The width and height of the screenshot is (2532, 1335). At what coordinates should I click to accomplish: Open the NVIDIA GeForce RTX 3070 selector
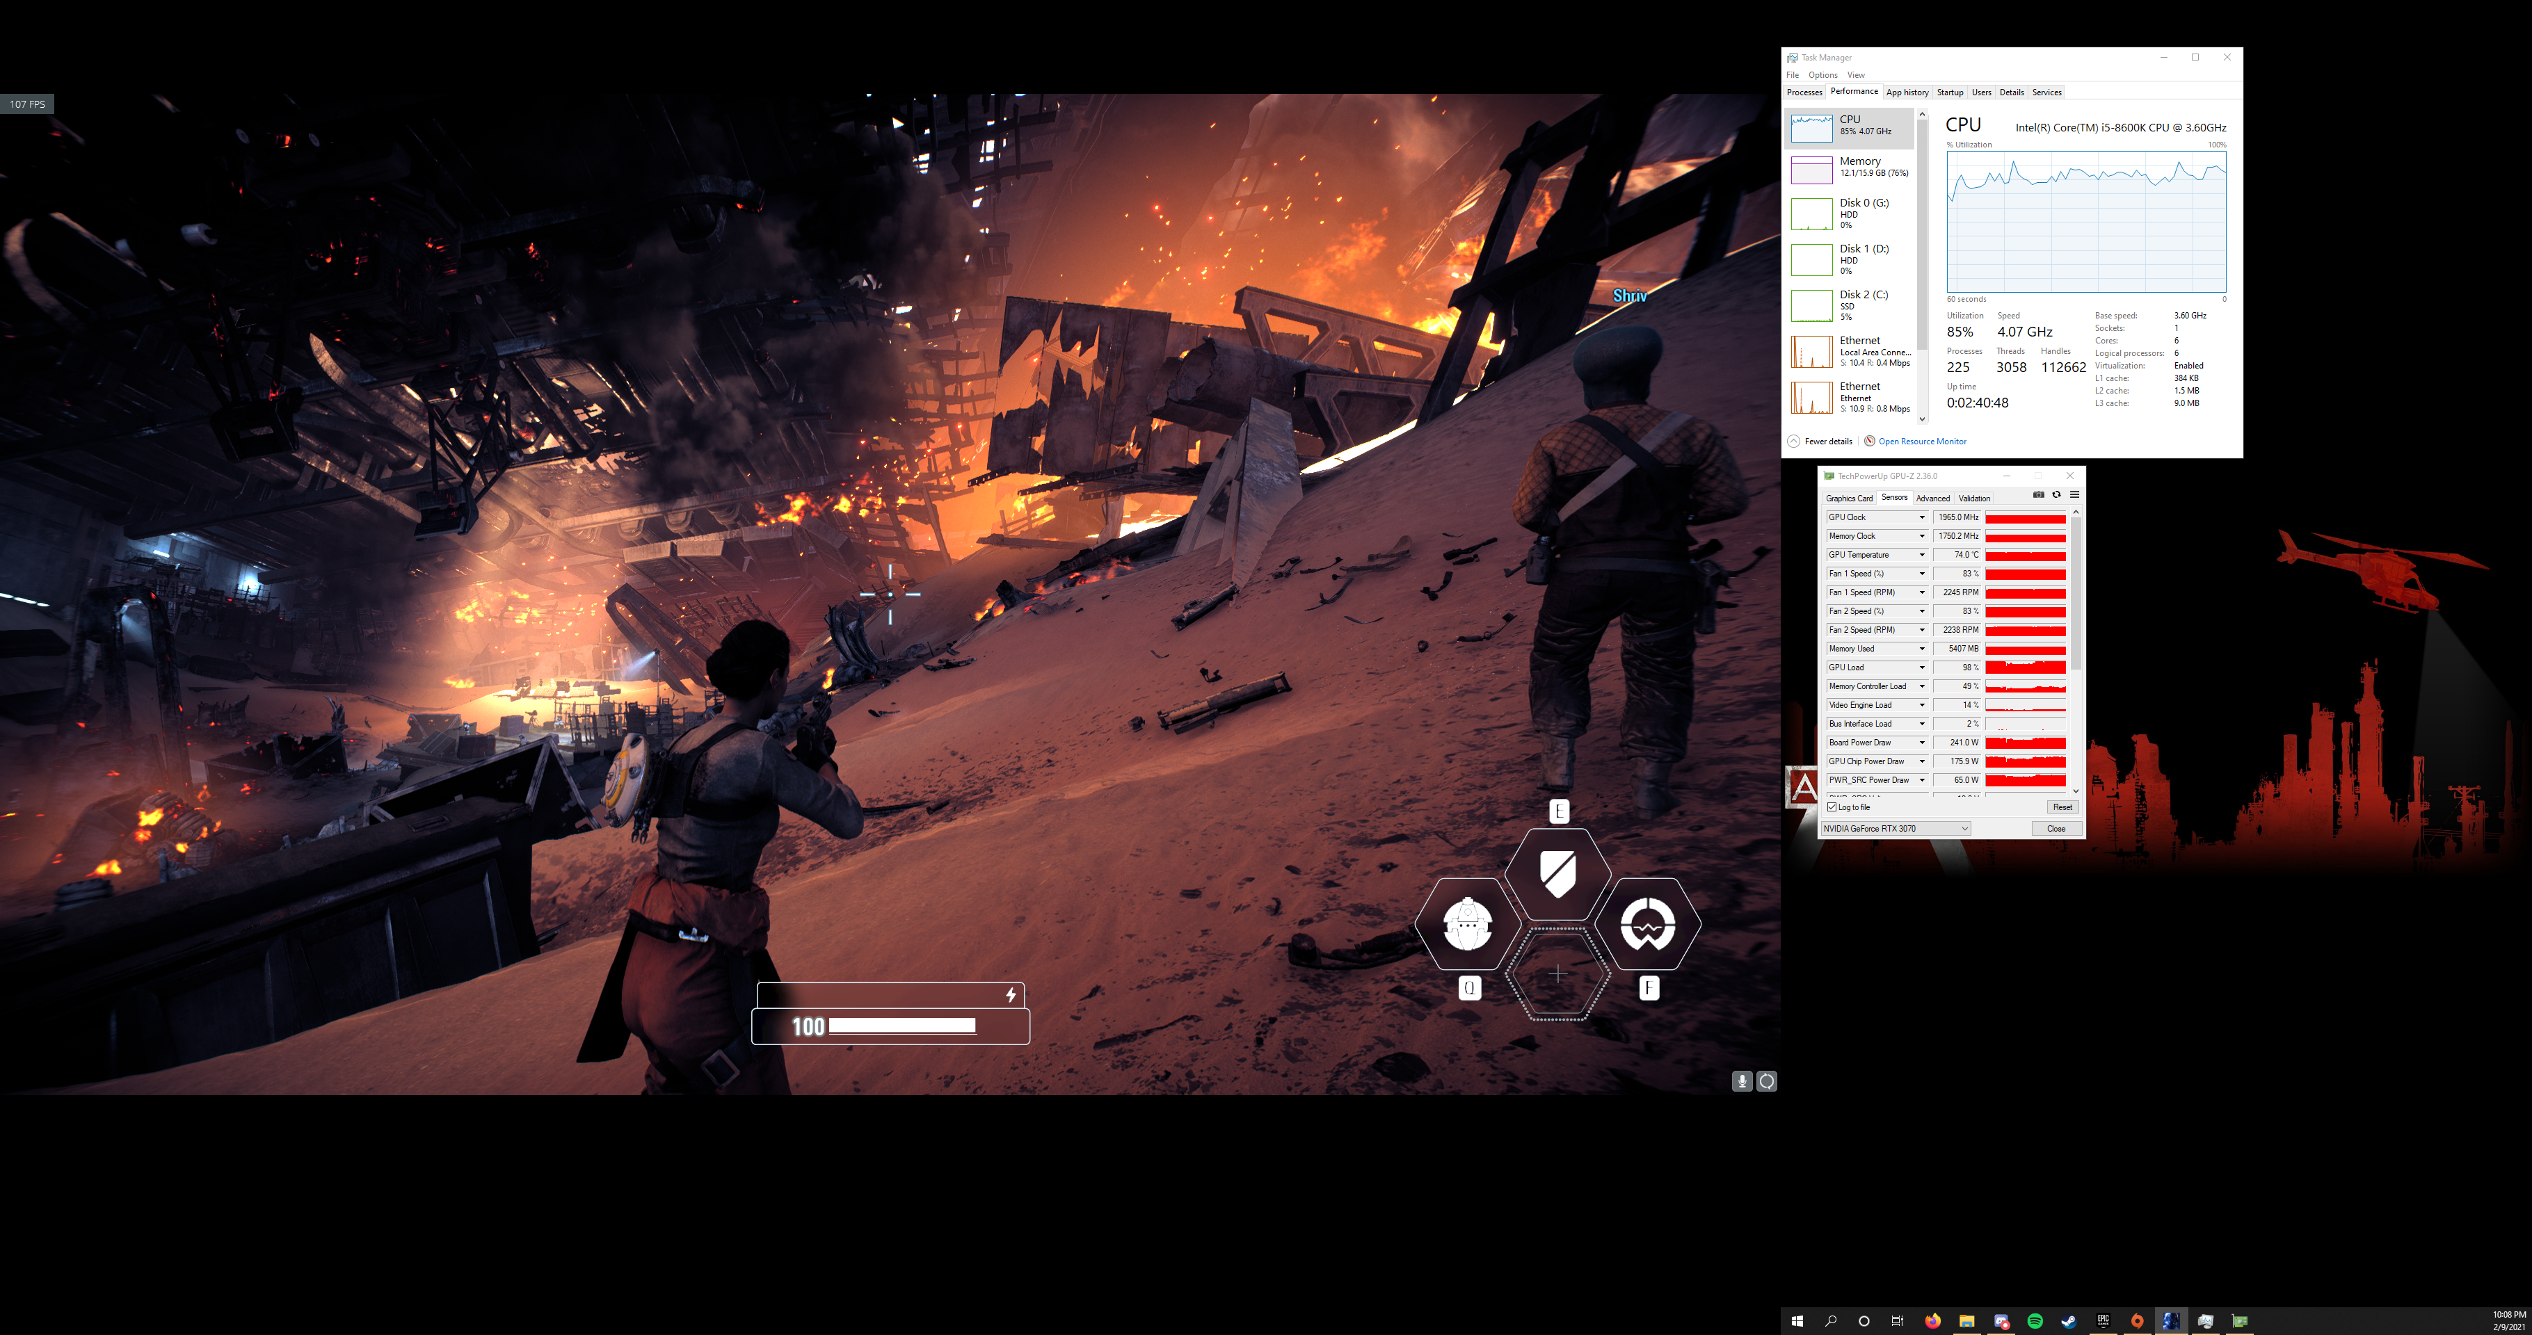click(x=1895, y=829)
